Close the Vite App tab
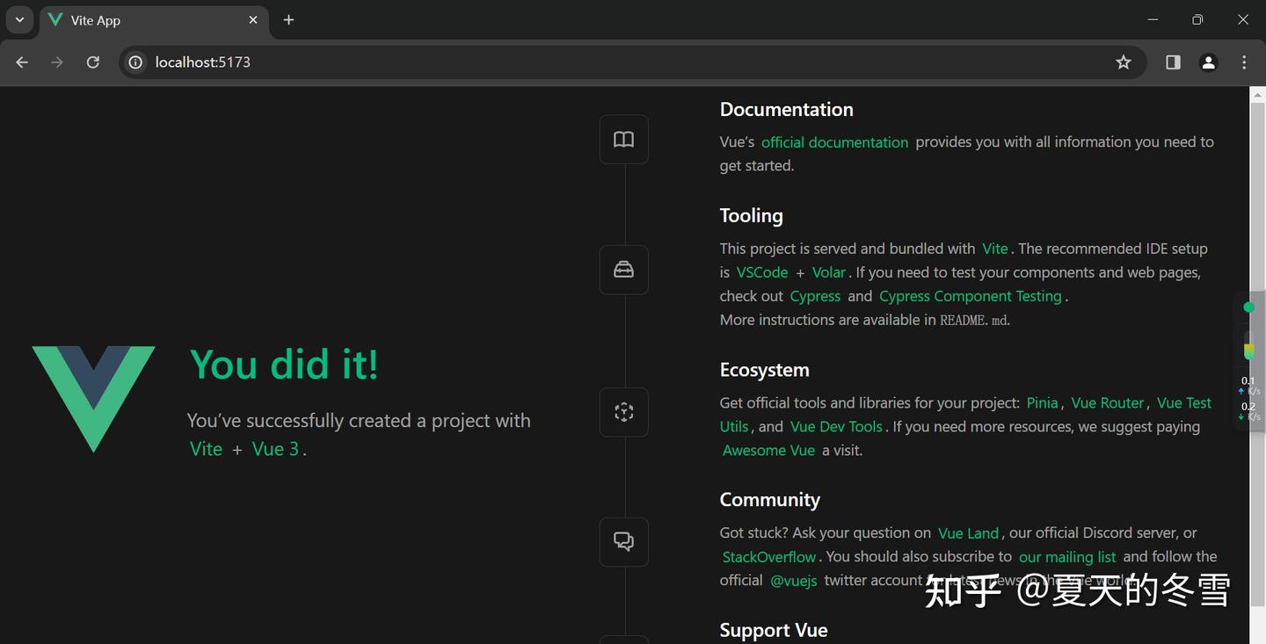 253,19
